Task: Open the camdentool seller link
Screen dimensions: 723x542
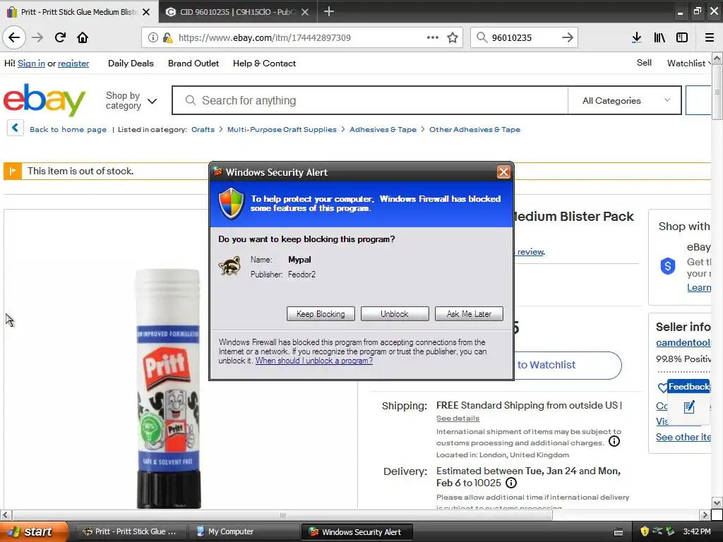Action: (x=683, y=342)
